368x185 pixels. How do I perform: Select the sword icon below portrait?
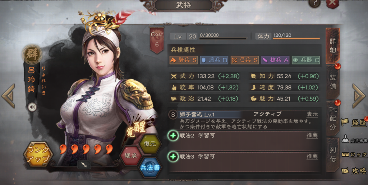point(84,165)
